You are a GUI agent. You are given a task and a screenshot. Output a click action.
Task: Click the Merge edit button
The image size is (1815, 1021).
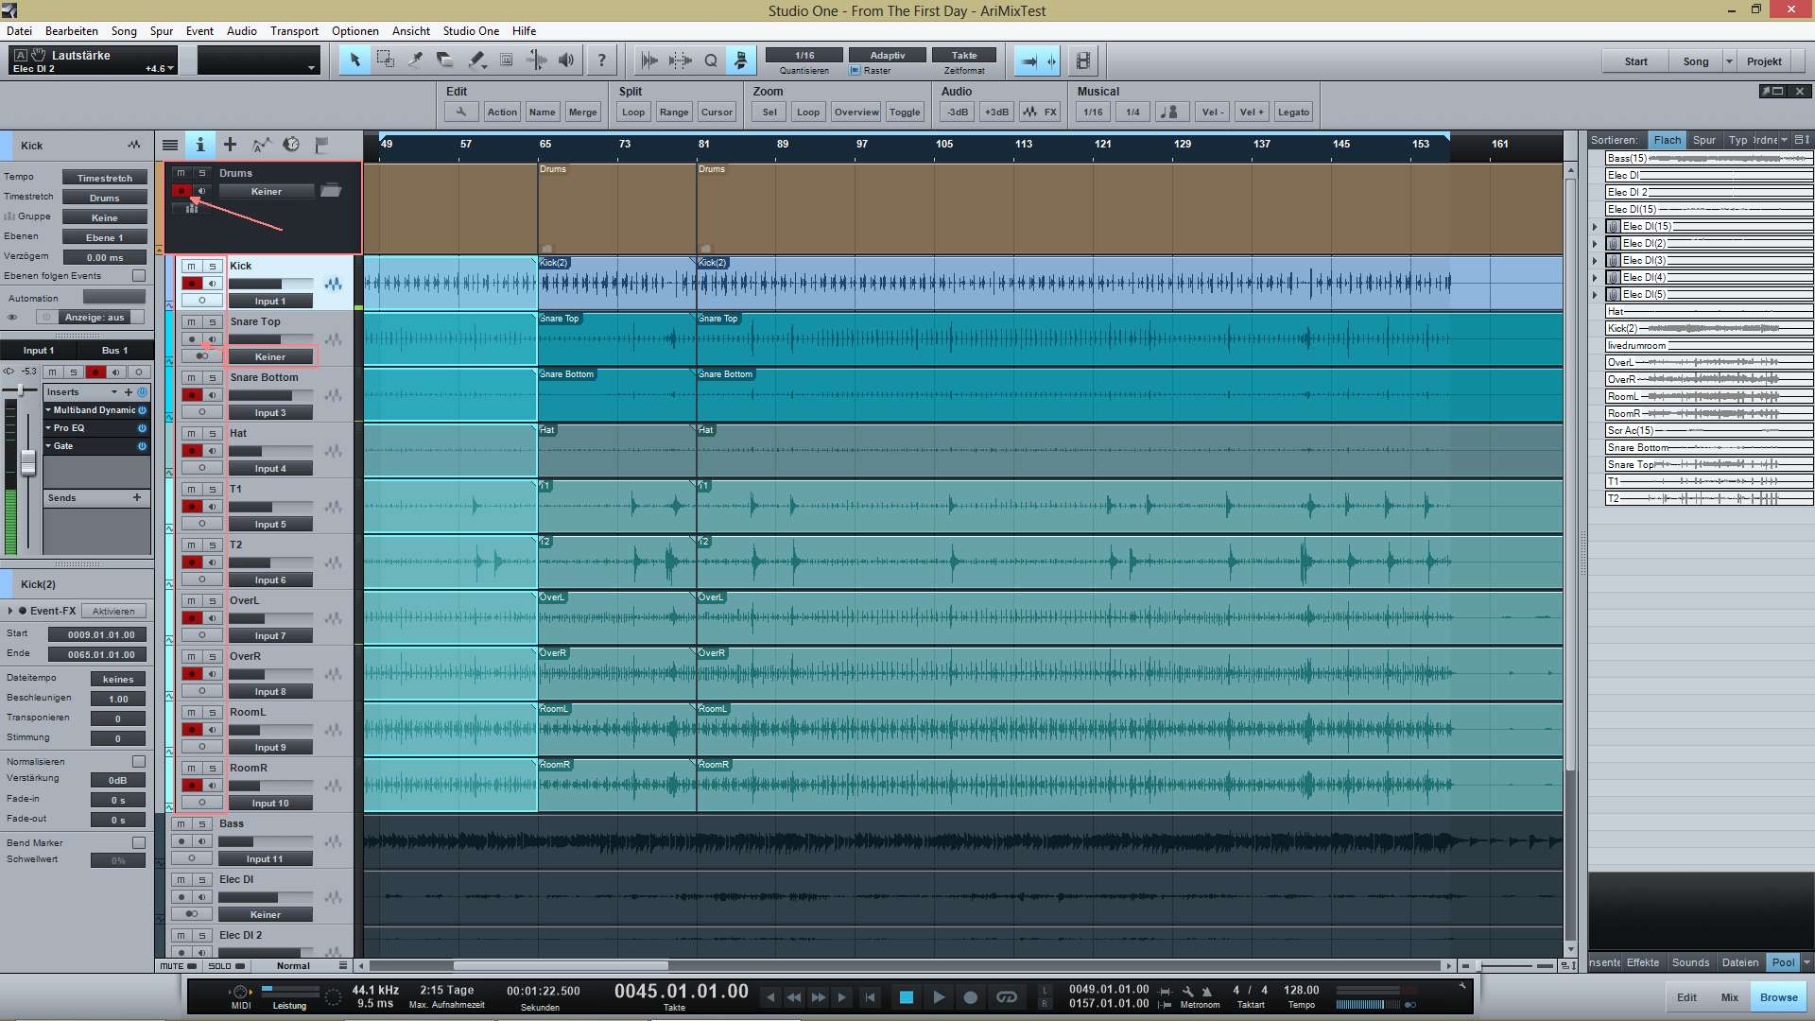point(583,112)
